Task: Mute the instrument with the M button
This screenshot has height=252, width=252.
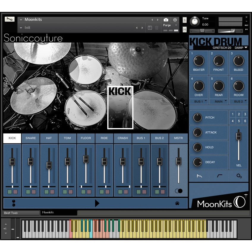Action: click(184, 30)
